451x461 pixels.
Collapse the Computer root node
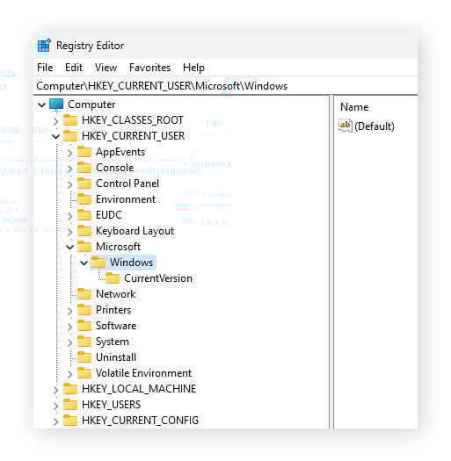42,104
